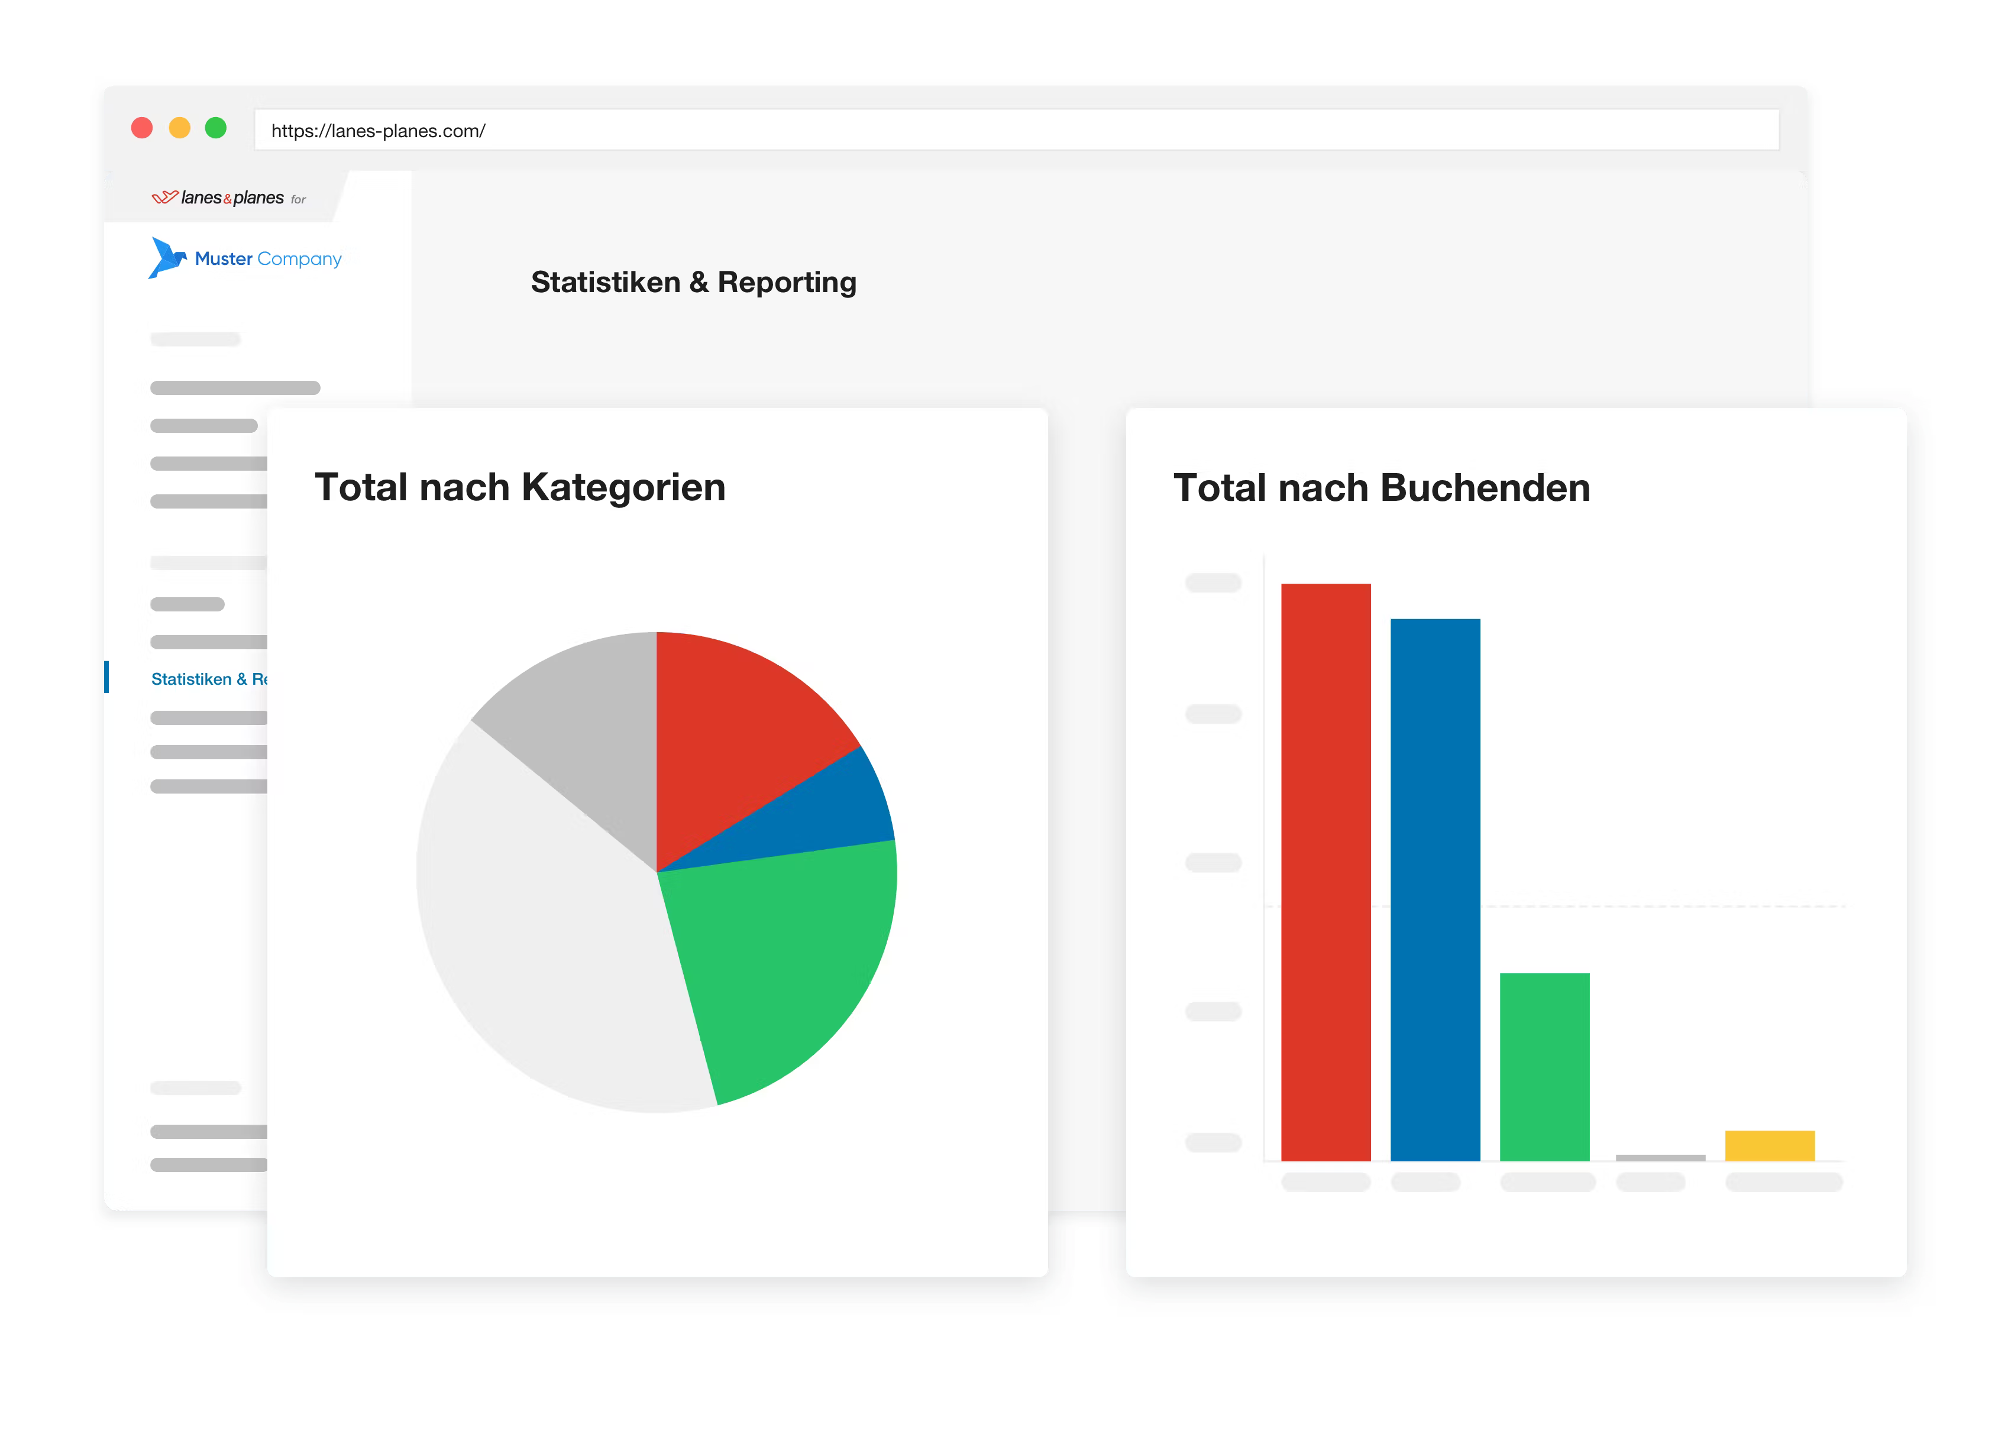The height and width of the screenshot is (1431, 2011).
Task: Click the Statistiken & Reporting page title
Action: 694,282
